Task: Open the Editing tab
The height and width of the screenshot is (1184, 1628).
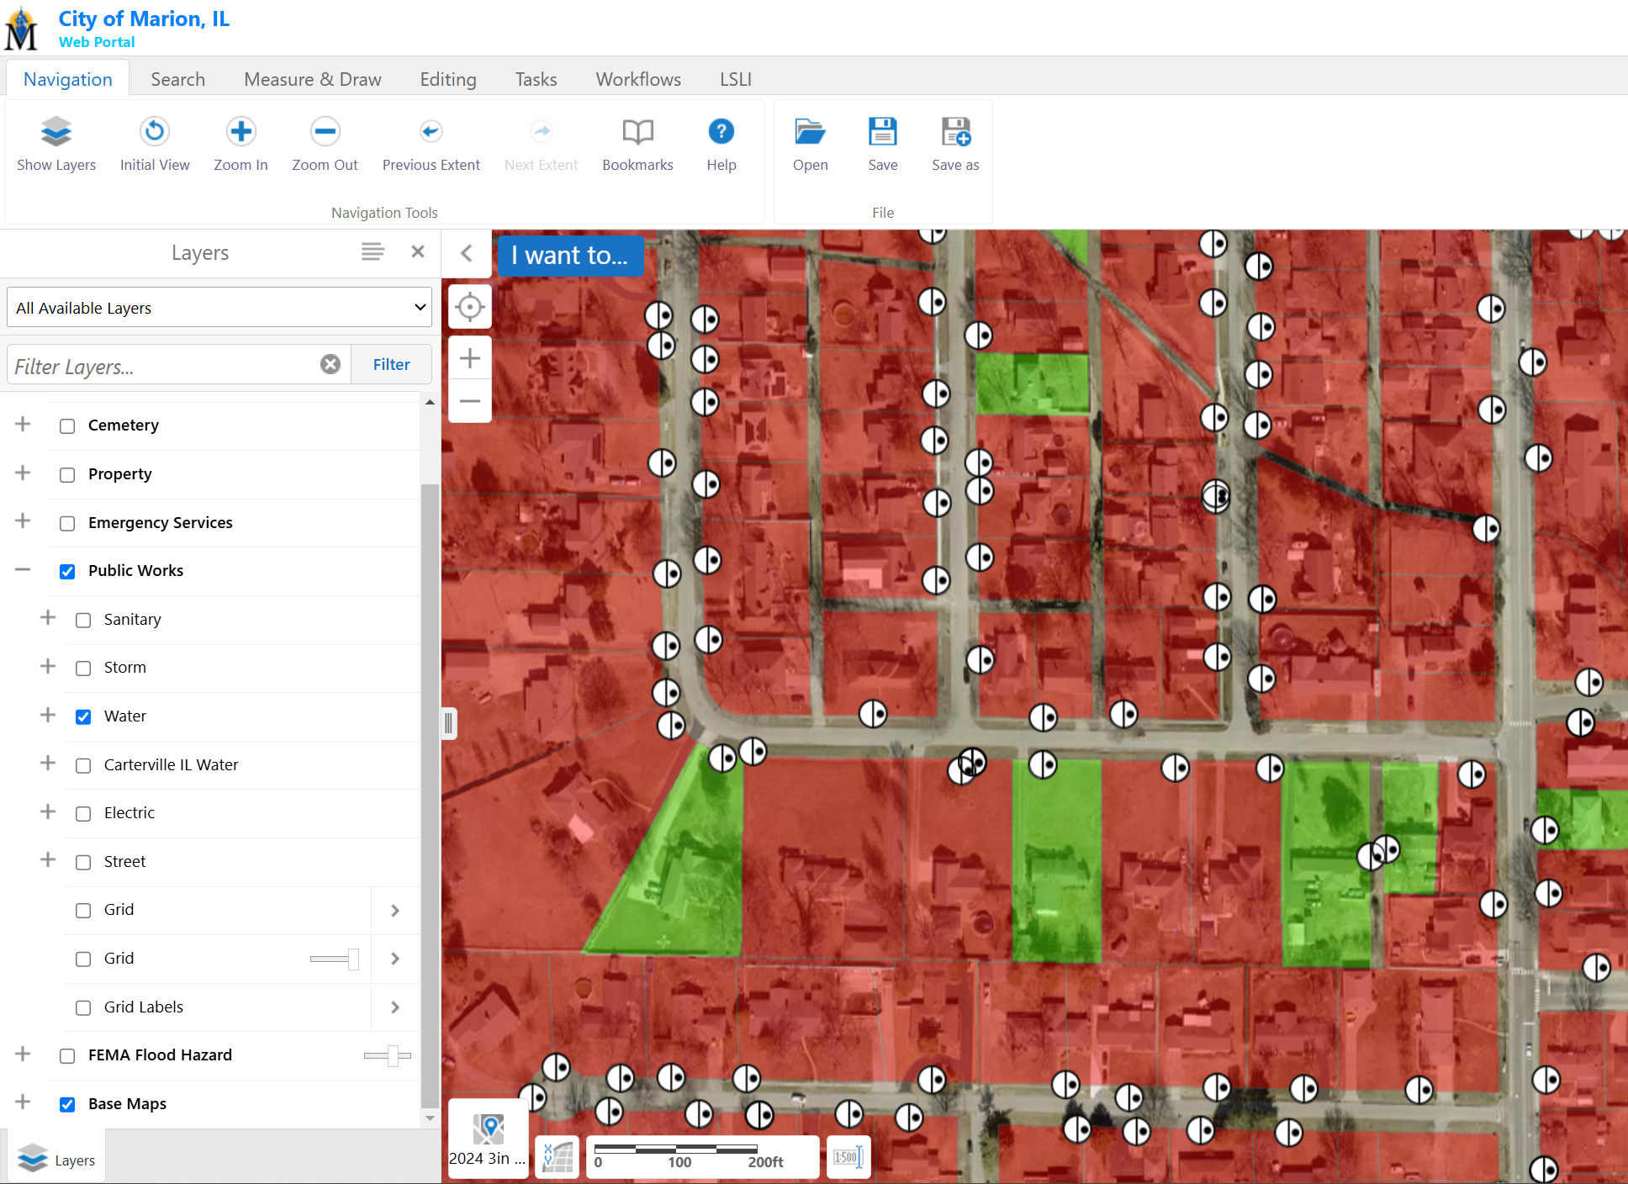Action: pos(448,79)
